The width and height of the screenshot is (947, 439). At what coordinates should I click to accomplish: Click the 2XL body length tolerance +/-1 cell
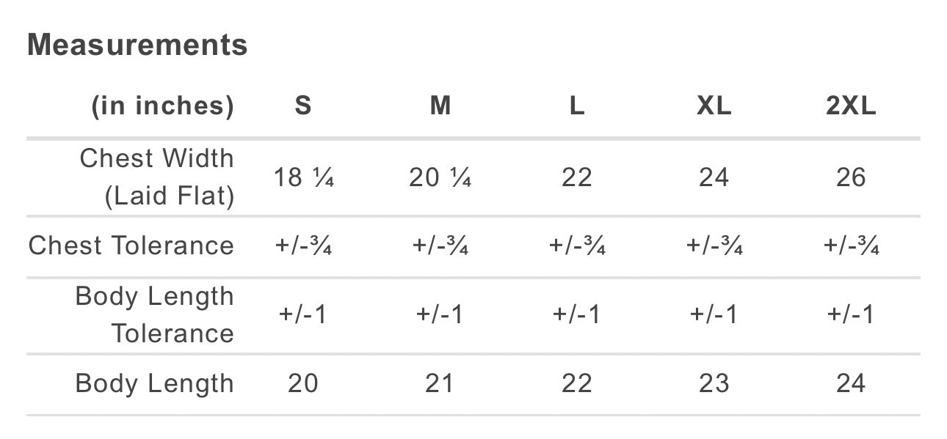click(851, 315)
